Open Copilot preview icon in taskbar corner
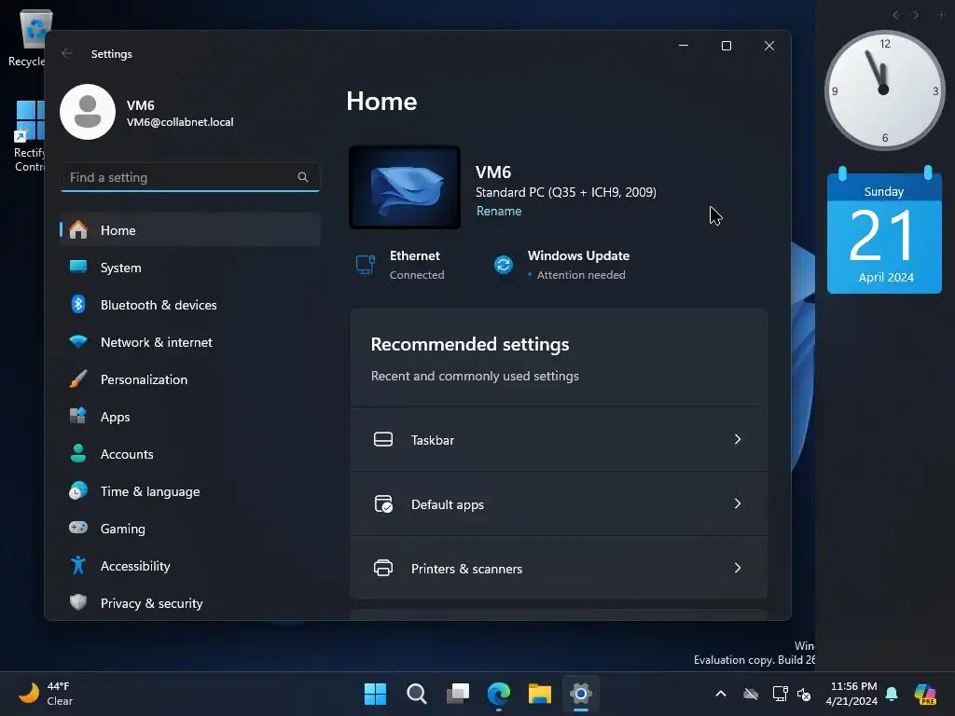This screenshot has height=716, width=955. 925,694
